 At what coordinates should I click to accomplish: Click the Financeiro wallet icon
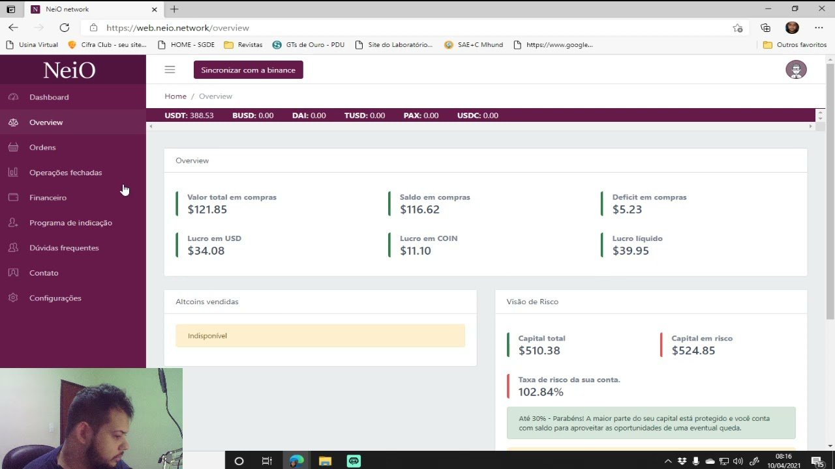point(13,197)
